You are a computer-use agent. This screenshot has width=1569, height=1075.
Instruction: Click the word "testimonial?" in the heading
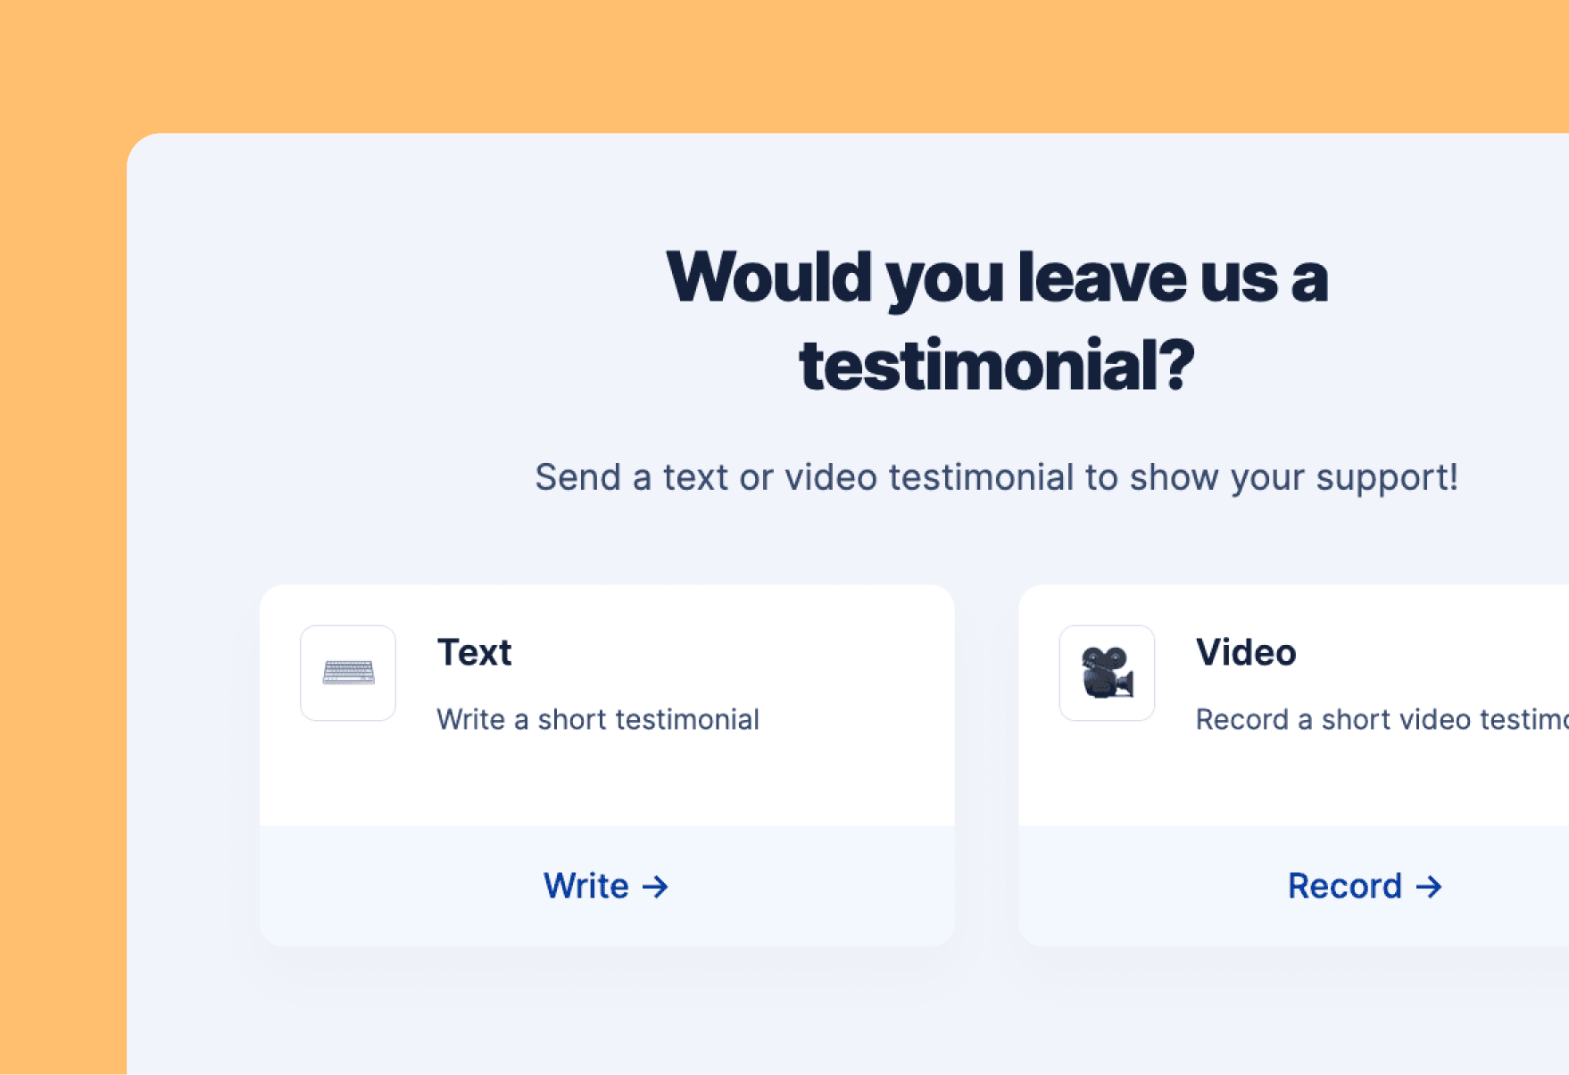(x=996, y=366)
